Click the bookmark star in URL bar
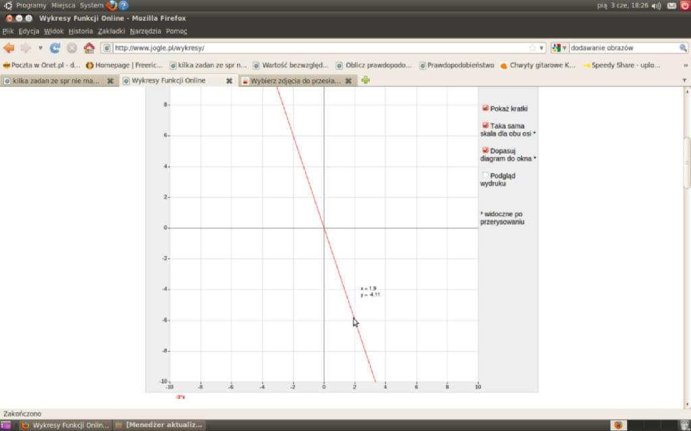 [x=532, y=48]
